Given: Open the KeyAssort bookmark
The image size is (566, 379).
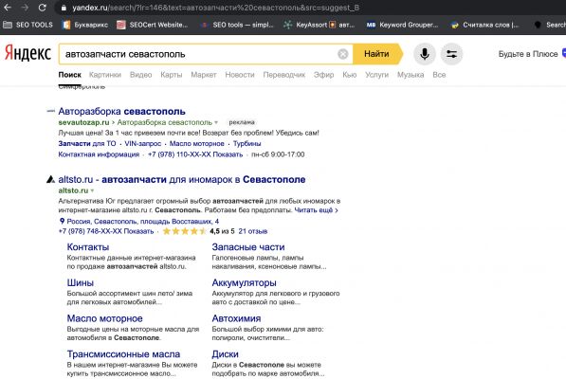Looking at the screenshot, I should tap(320, 25).
